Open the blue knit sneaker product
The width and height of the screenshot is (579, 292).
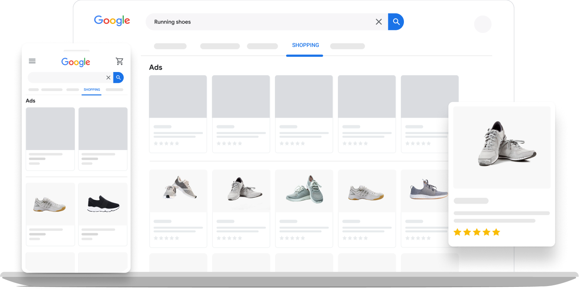tap(428, 190)
